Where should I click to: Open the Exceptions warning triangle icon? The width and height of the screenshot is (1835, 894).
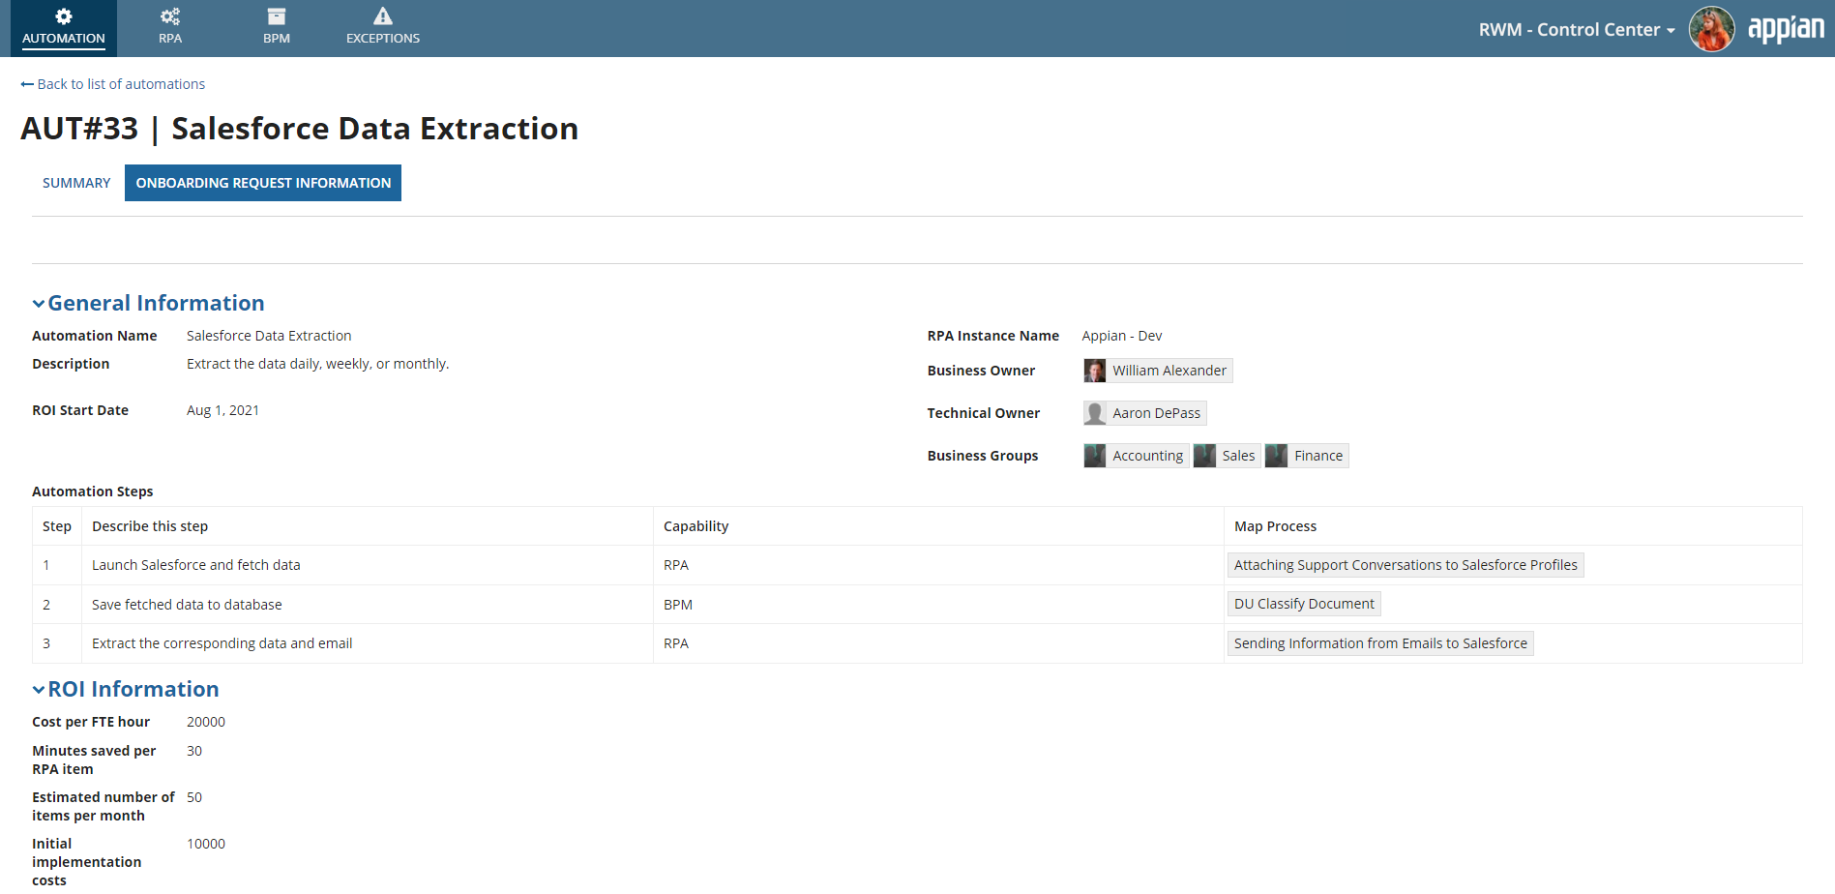[383, 16]
